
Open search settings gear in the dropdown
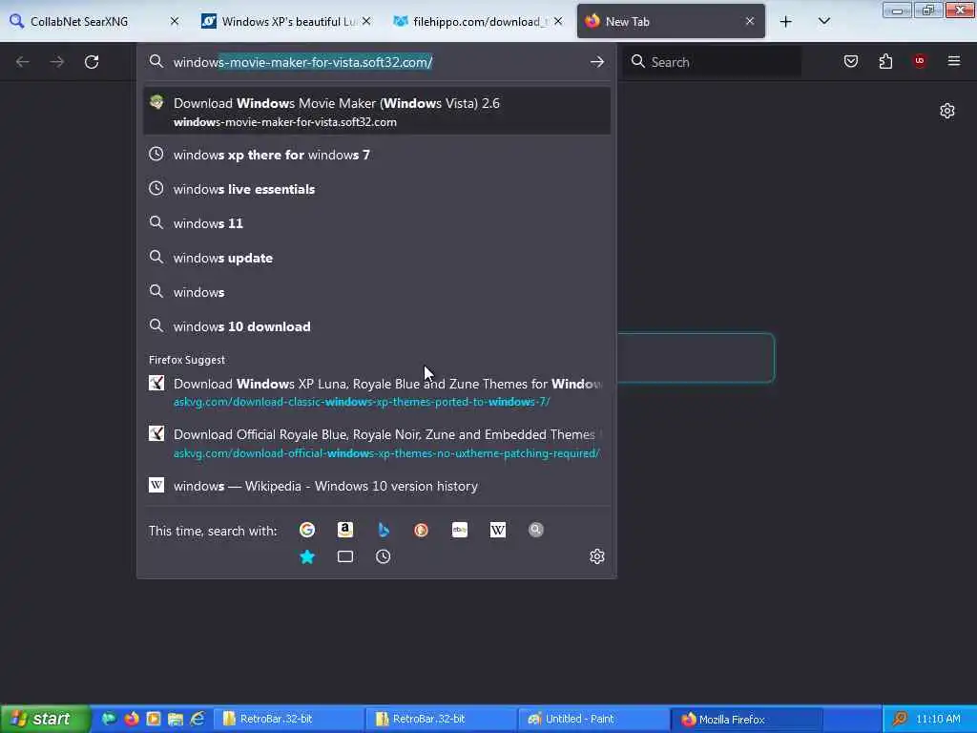point(597,556)
